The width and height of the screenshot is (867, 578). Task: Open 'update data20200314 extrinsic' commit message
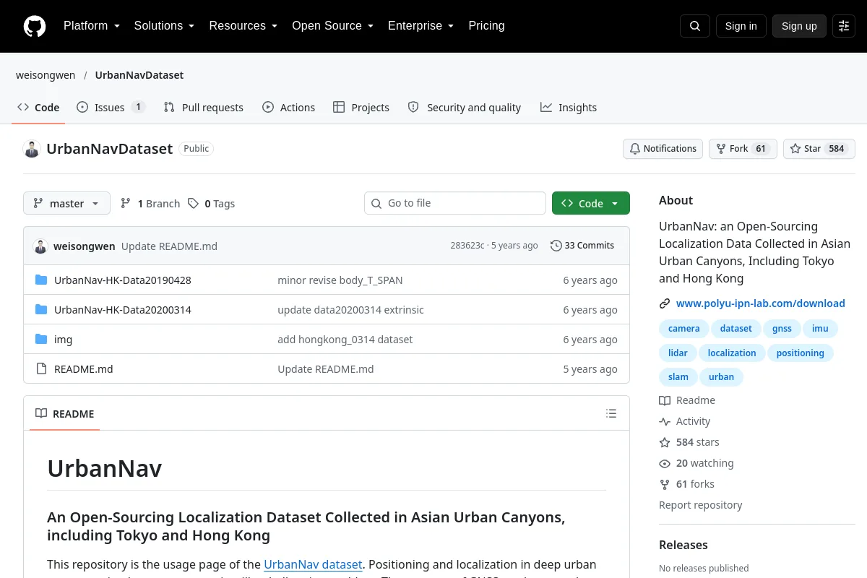[351, 310]
